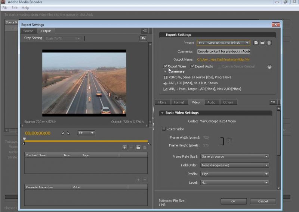Enable the Resize Video checkbox
This screenshot has width=299, height=212.
tap(164, 129)
